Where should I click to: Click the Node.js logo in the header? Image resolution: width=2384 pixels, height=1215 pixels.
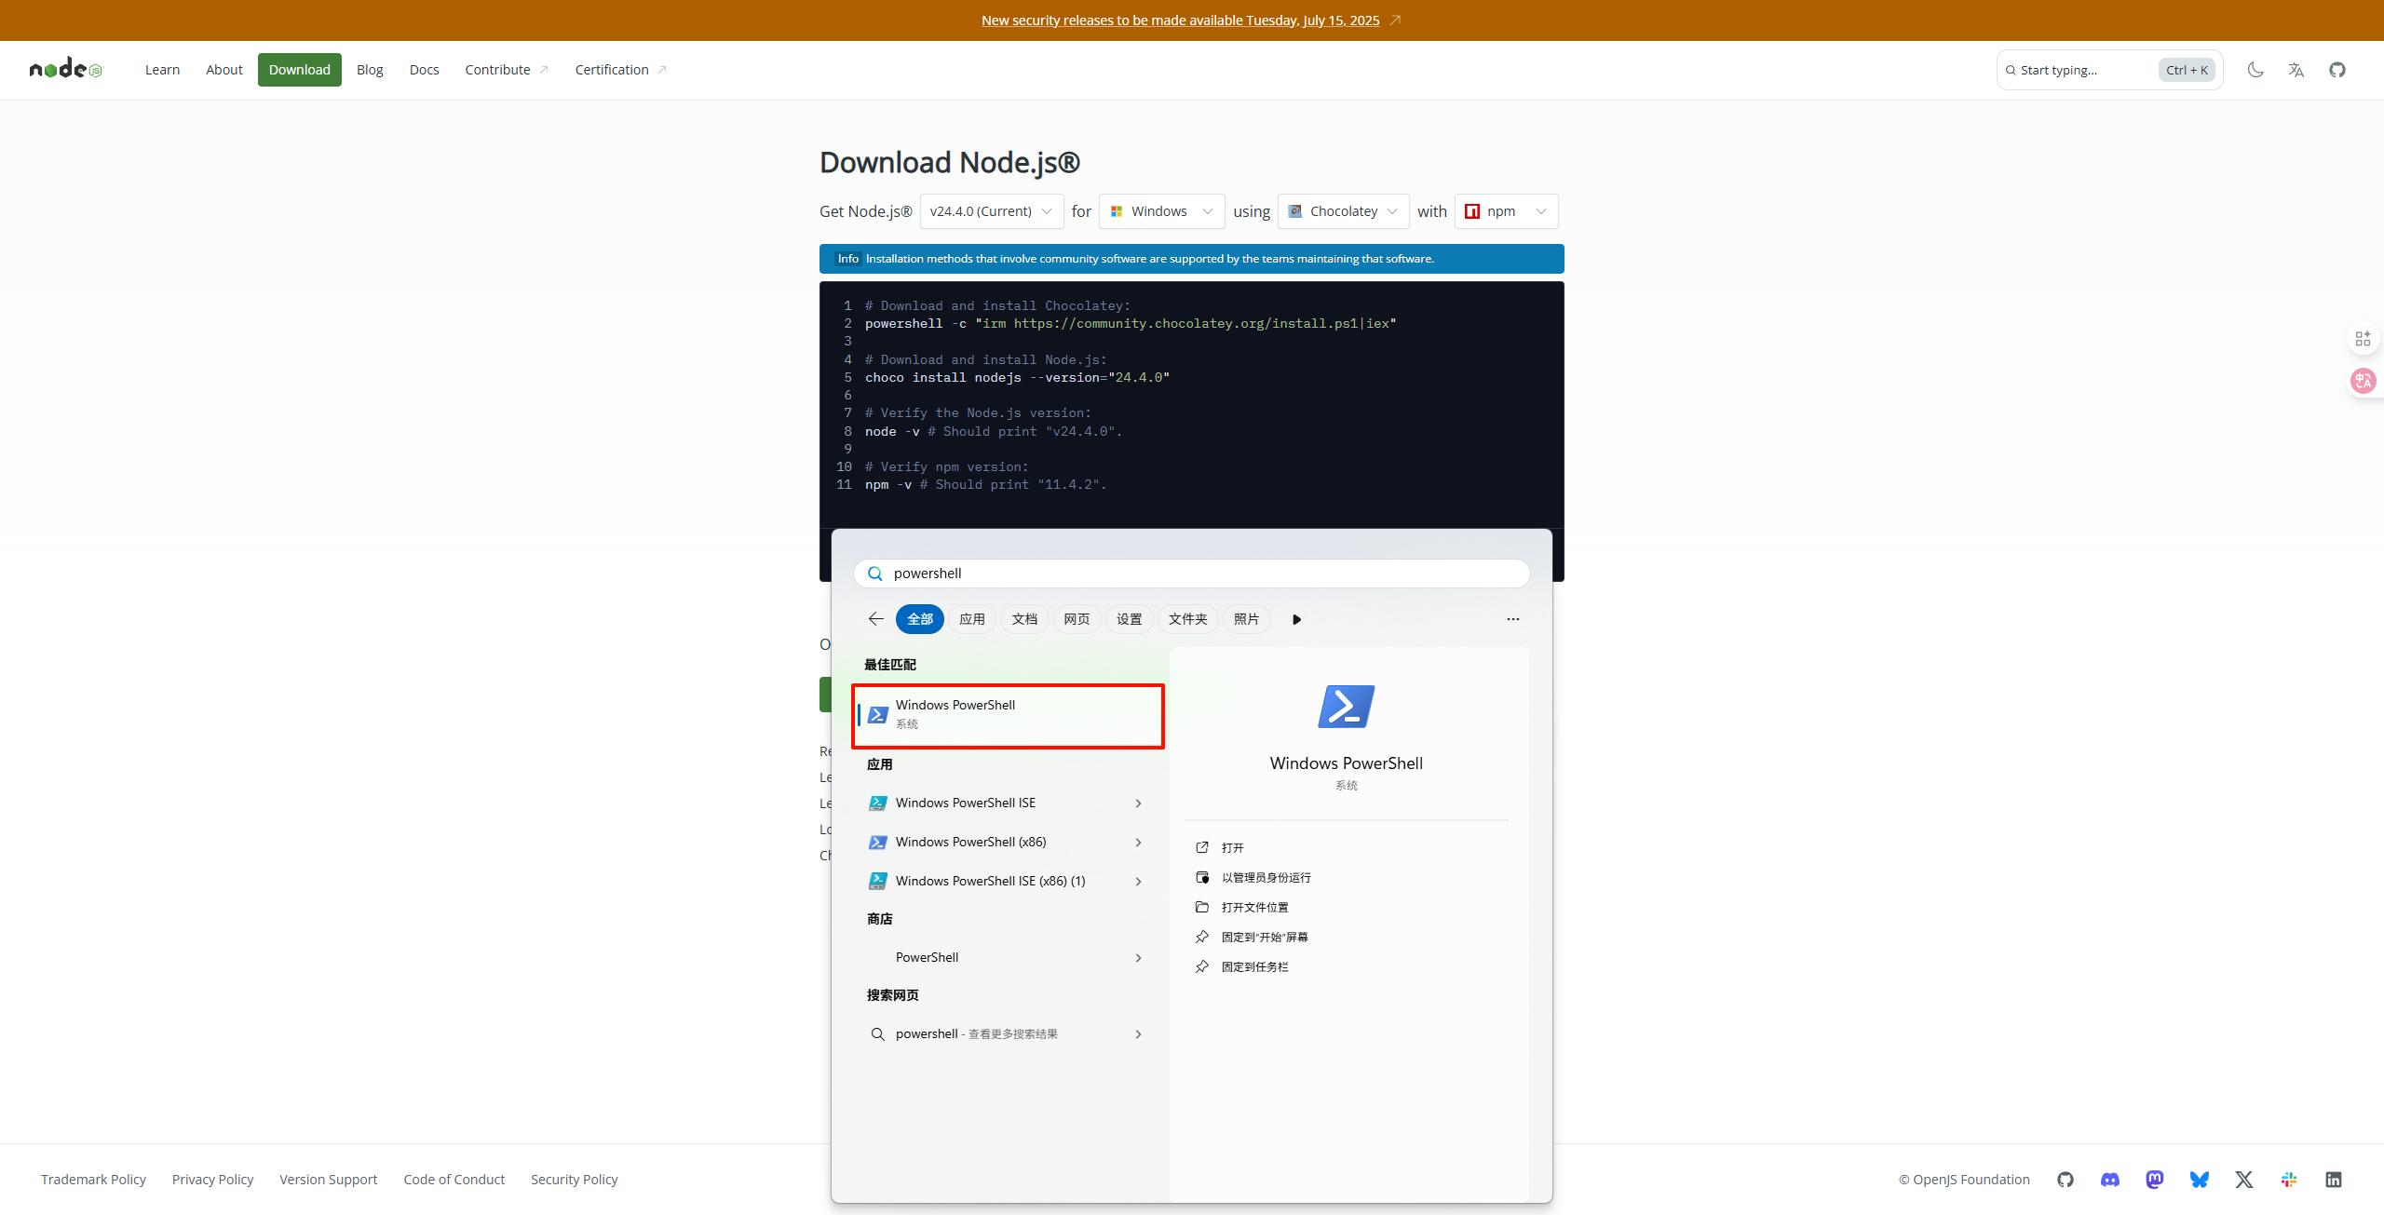[x=66, y=70]
